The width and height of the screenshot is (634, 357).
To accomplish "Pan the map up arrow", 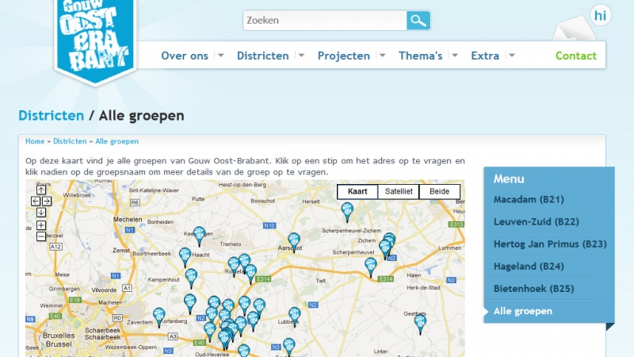I will coord(41,190).
